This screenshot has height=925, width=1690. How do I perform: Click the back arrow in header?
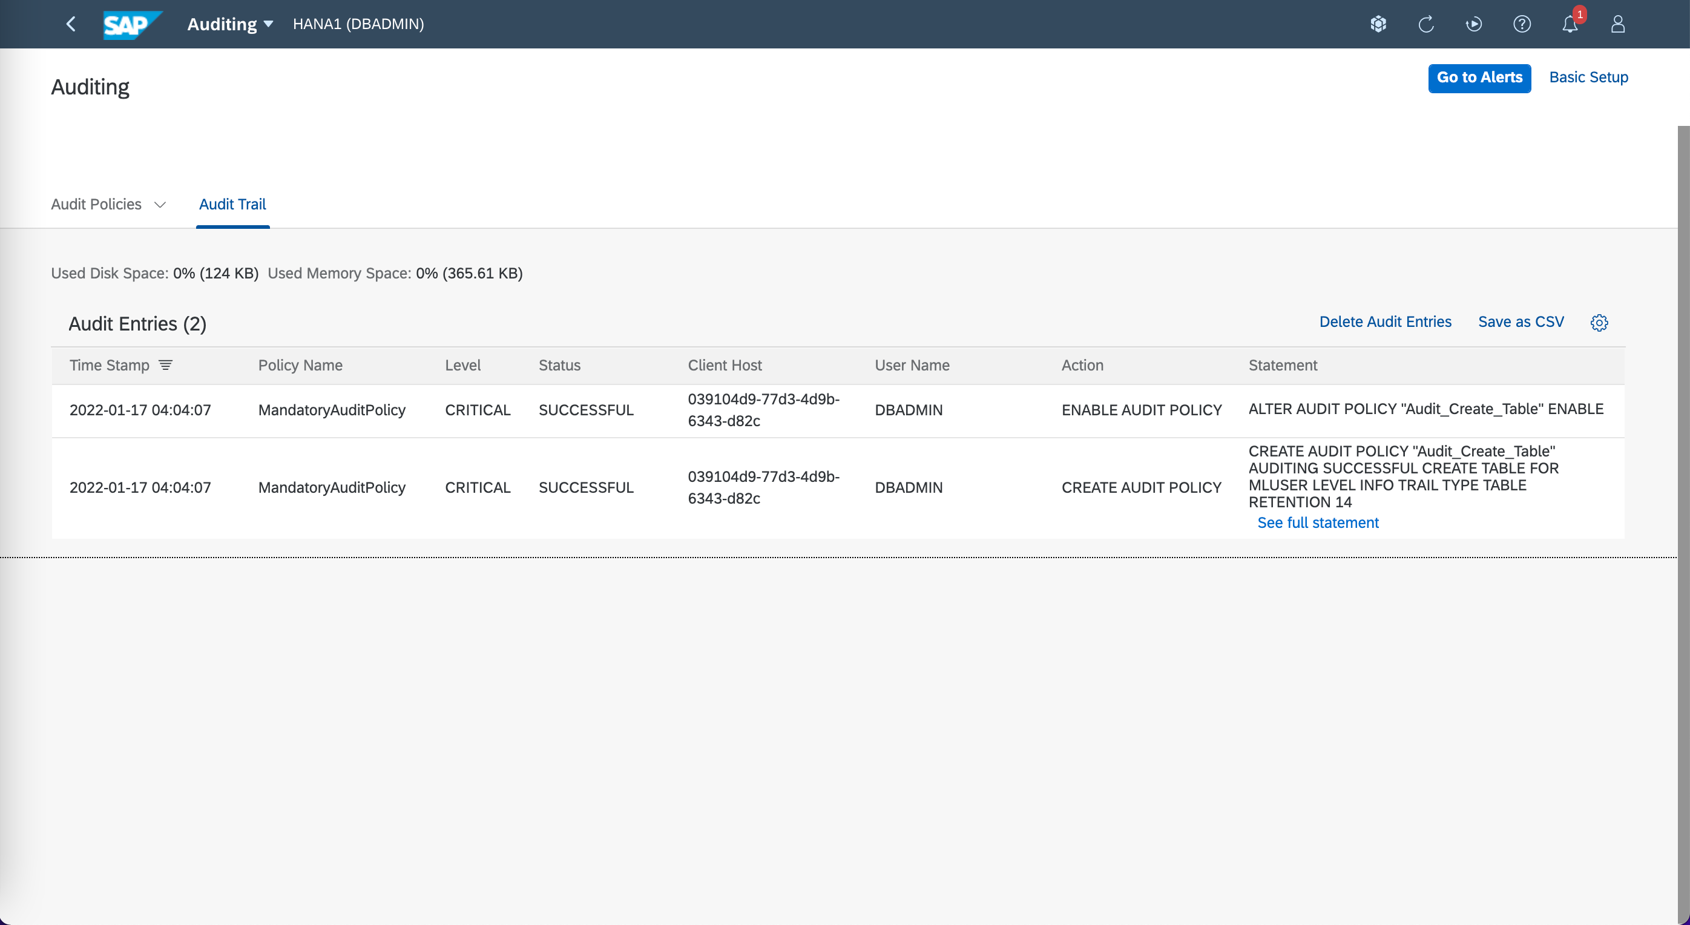coord(71,24)
